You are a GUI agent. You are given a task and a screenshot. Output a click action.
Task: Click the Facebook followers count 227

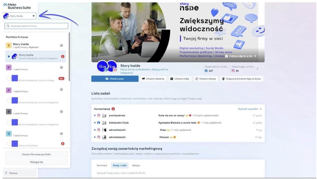point(209,71)
